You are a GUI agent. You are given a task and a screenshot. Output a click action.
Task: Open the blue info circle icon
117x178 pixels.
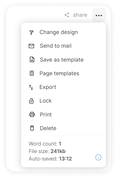(98, 157)
